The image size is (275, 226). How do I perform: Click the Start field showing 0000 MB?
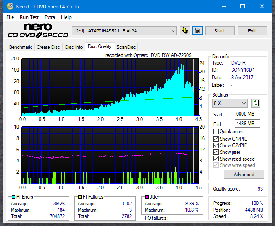click(248, 114)
